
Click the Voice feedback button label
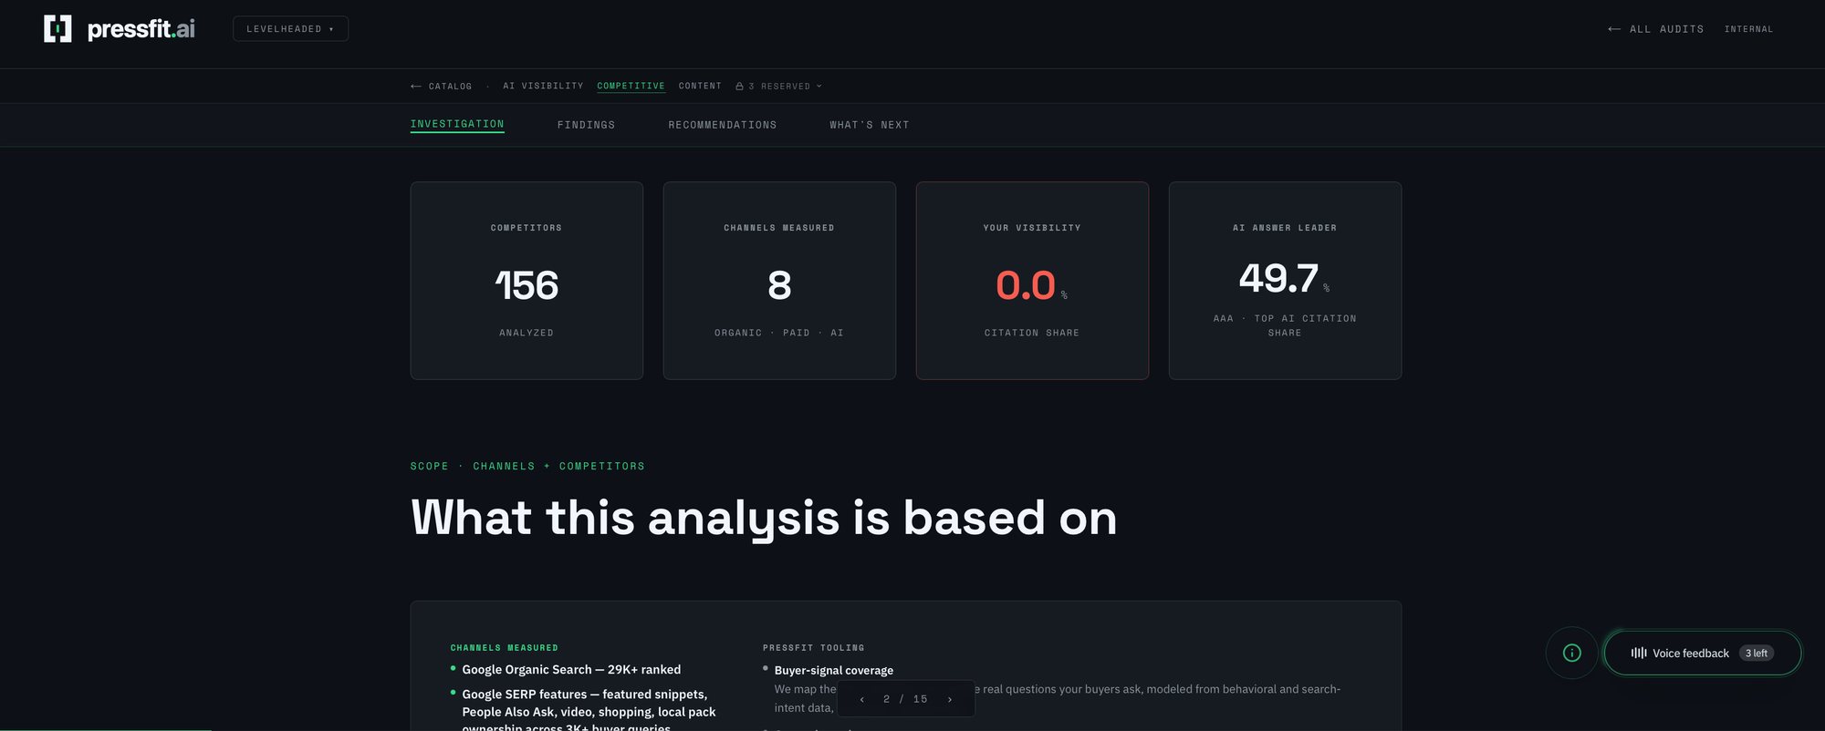coord(1690,654)
